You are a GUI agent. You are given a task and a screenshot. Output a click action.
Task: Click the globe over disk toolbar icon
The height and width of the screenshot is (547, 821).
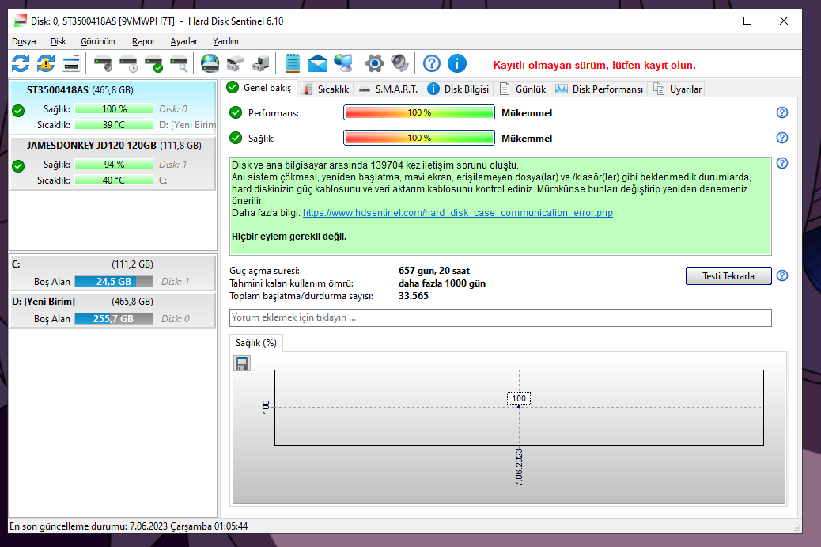[x=210, y=64]
